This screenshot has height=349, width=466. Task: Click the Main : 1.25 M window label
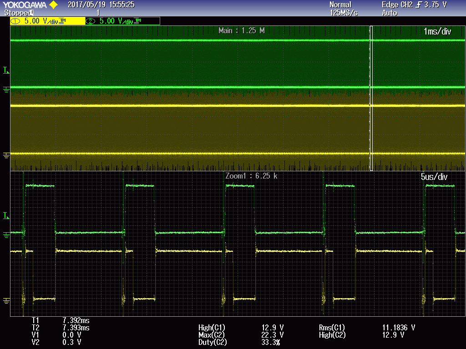click(241, 30)
